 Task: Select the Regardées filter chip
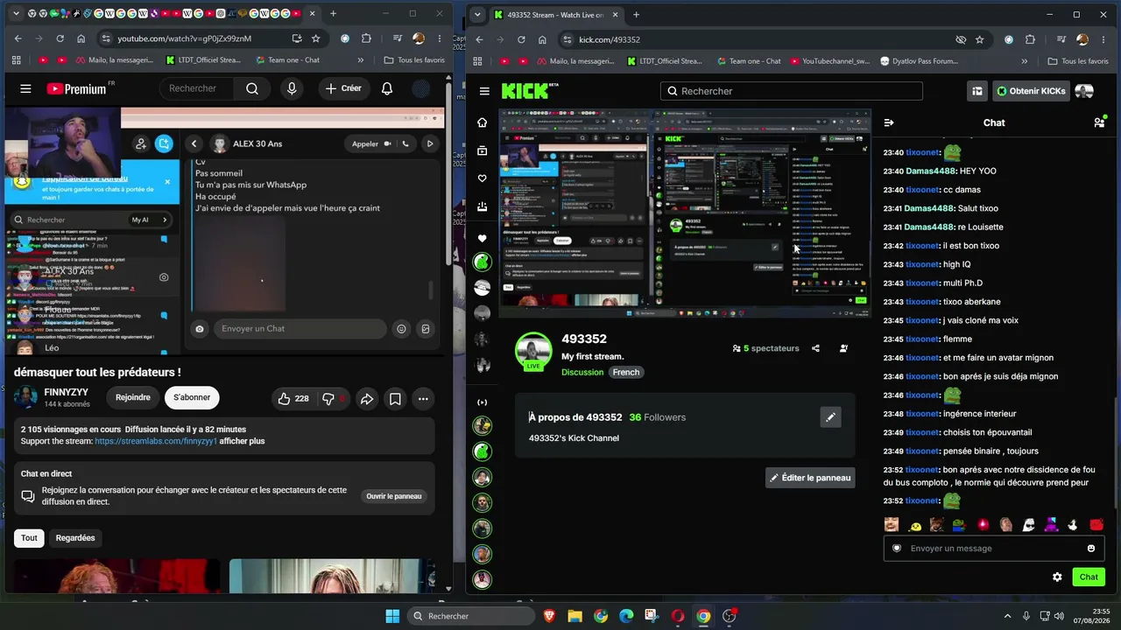pyautogui.click(x=75, y=538)
